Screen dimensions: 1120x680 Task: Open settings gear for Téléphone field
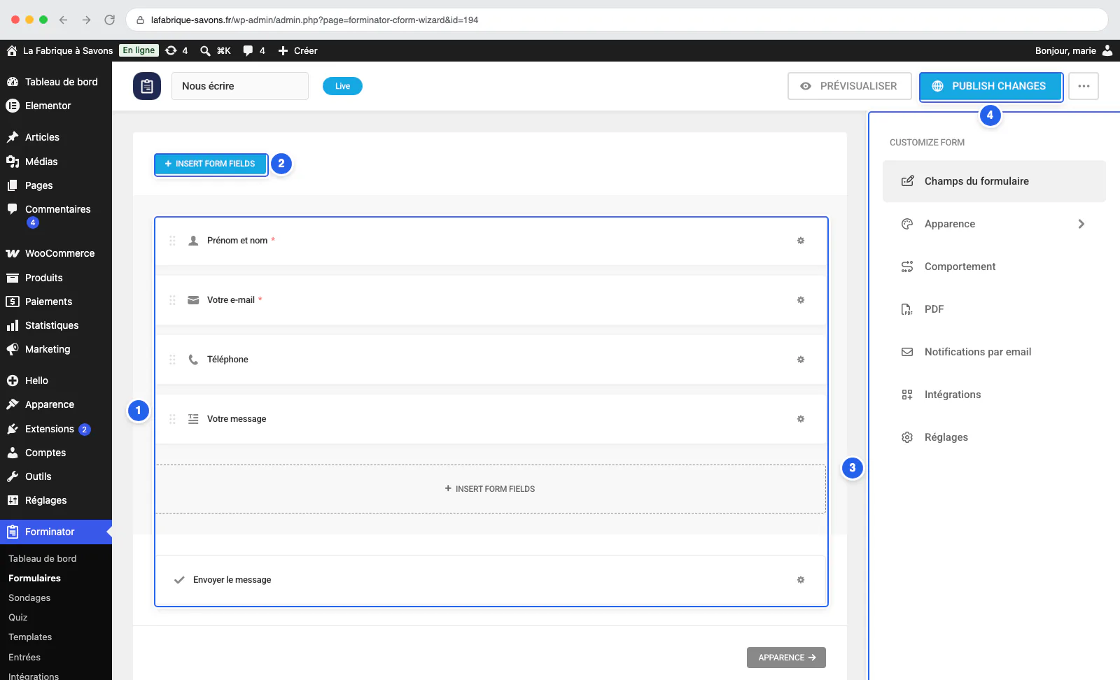(801, 360)
